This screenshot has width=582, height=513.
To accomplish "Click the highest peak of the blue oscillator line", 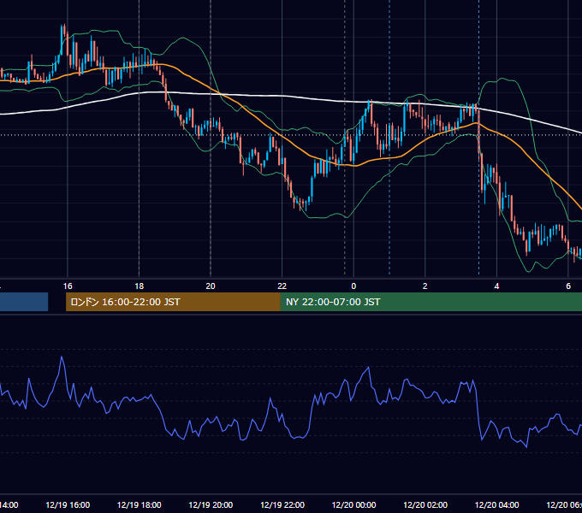I will pos(62,357).
